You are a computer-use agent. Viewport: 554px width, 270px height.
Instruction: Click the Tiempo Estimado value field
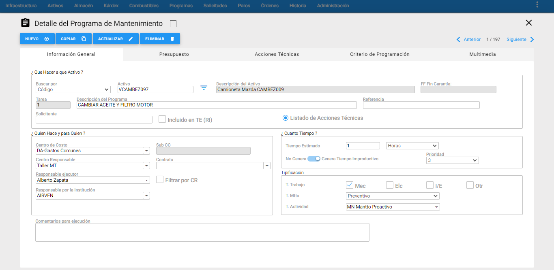(x=363, y=146)
